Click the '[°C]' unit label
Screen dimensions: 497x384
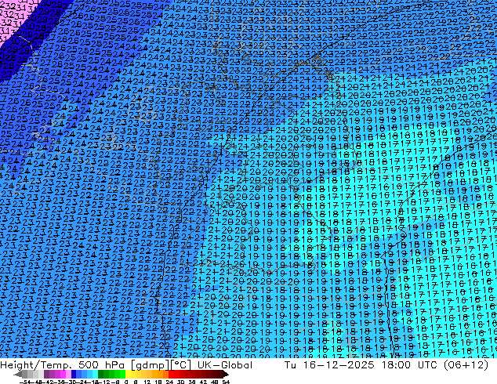[180, 365]
